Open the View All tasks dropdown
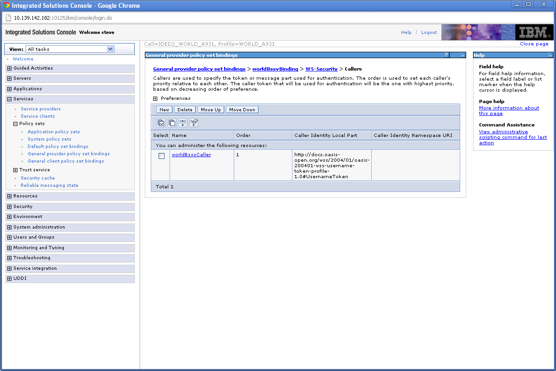This screenshot has height=371, width=556. [70, 49]
